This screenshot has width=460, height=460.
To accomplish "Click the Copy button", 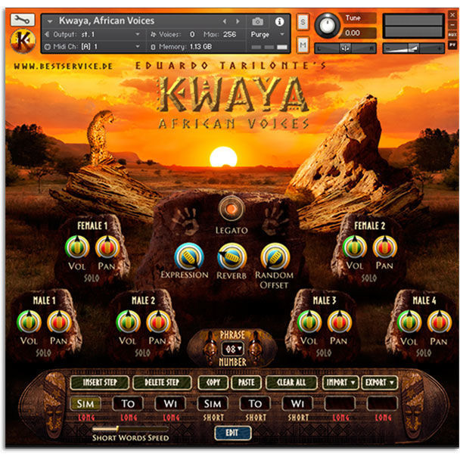I will (x=213, y=383).
